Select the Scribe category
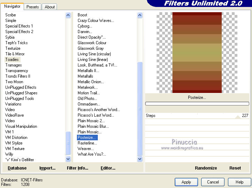The width and height of the screenshot is (252, 188). 10,15
